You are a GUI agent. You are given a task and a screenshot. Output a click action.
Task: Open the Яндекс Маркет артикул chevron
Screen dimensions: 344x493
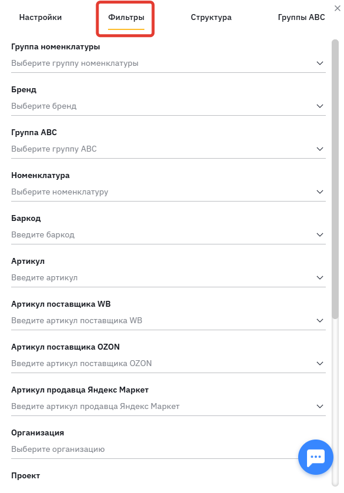pyautogui.click(x=320, y=407)
